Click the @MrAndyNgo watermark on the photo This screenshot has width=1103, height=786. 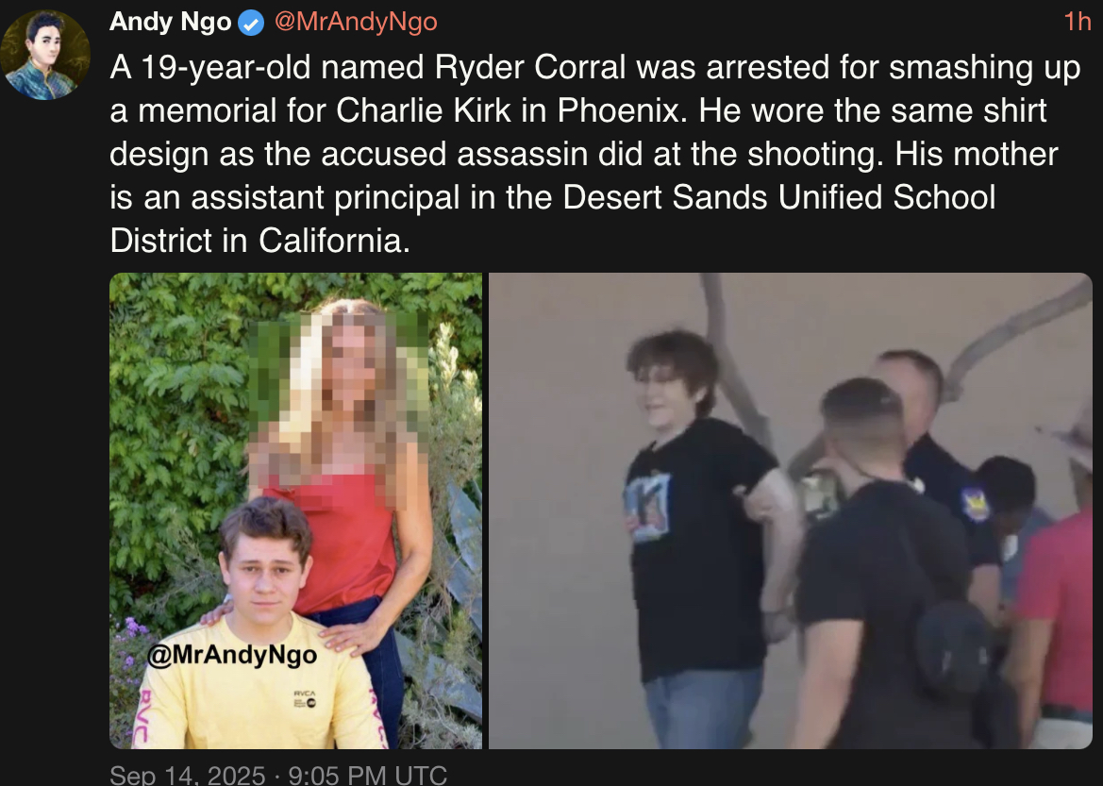click(x=232, y=655)
